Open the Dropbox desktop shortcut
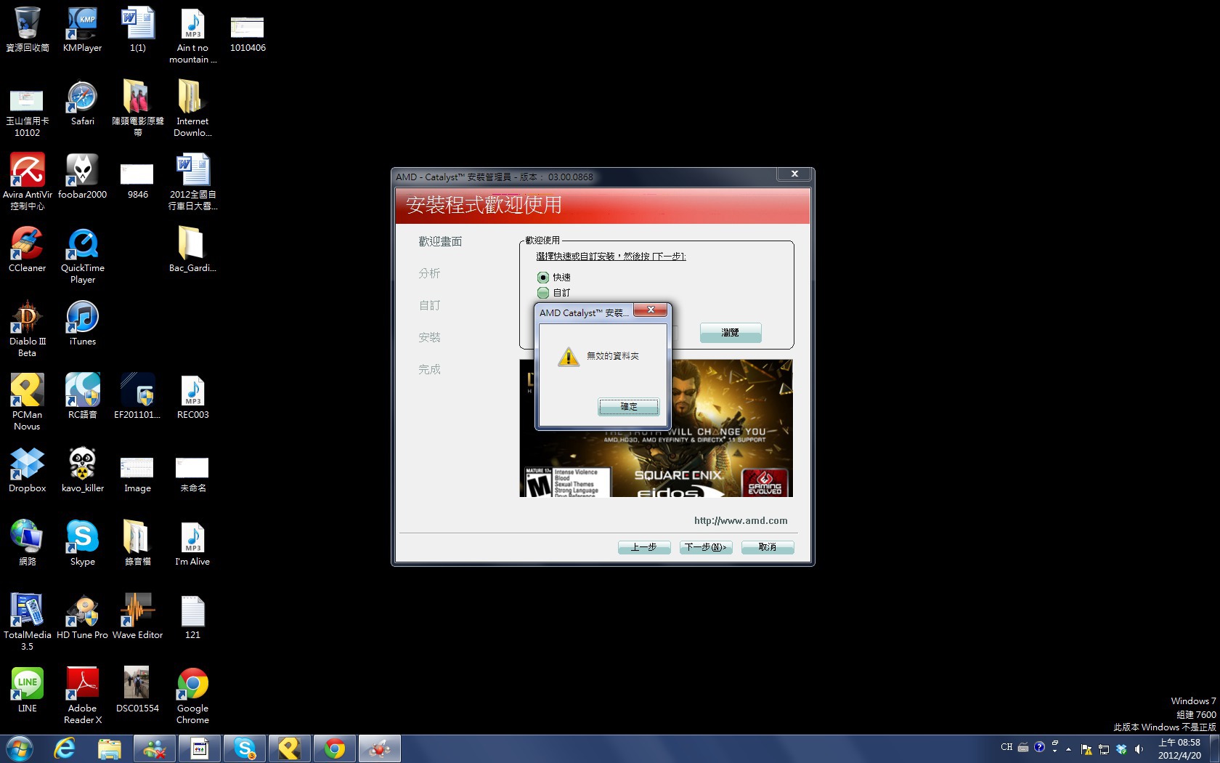This screenshot has height=763, width=1220. (28, 470)
